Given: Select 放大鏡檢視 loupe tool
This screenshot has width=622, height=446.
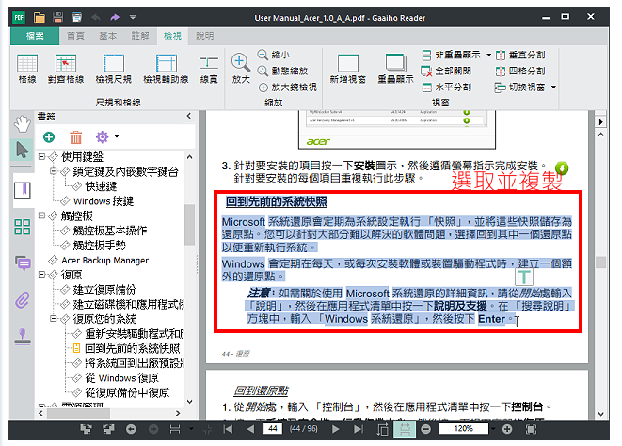Looking at the screenshot, I should click(287, 88).
